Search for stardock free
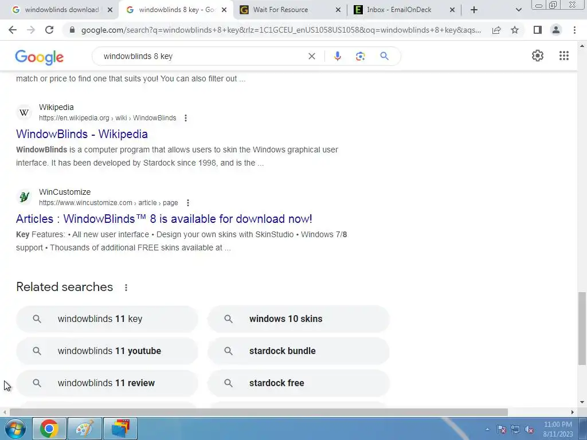The height and width of the screenshot is (440, 587). click(x=298, y=383)
